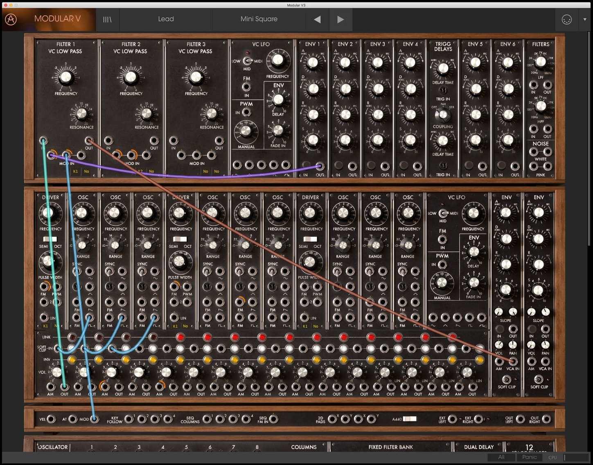593x465 pixels.
Task: Click the Panic button
Action: click(x=529, y=457)
